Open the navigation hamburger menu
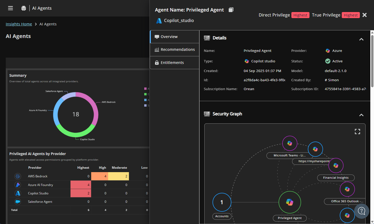The width and height of the screenshot is (374, 224). click(10, 8)
